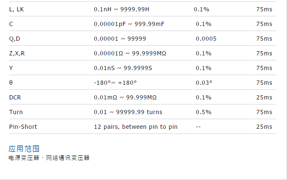Click the 应用范围 heading

tap(24, 149)
